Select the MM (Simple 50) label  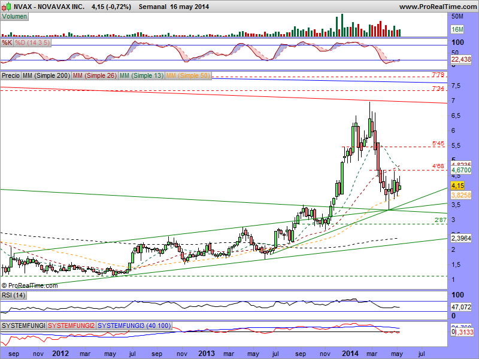tap(188, 75)
